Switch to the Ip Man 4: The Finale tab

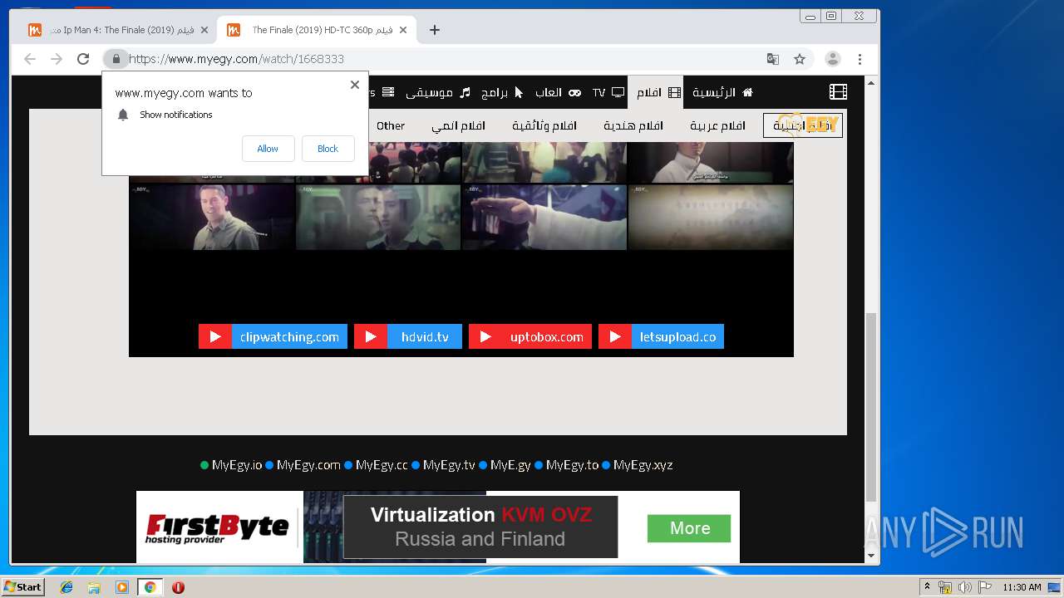117,30
